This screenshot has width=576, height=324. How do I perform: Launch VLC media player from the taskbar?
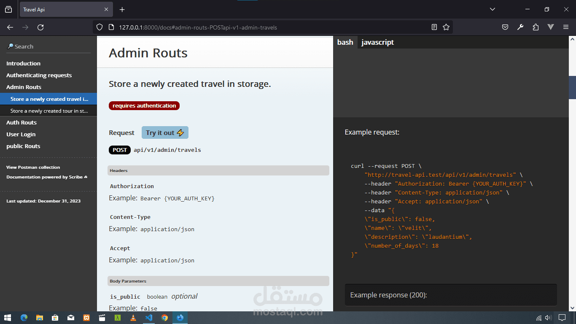[133, 318]
